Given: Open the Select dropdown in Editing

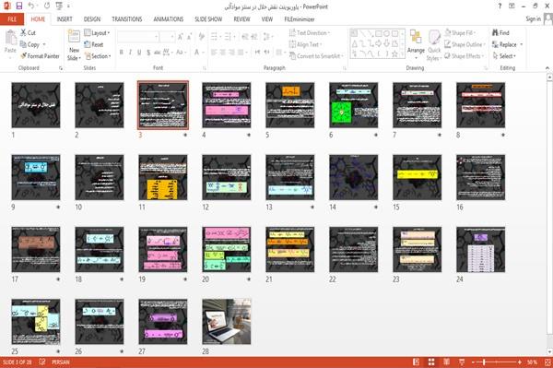Looking at the screenshot, I should [x=504, y=56].
